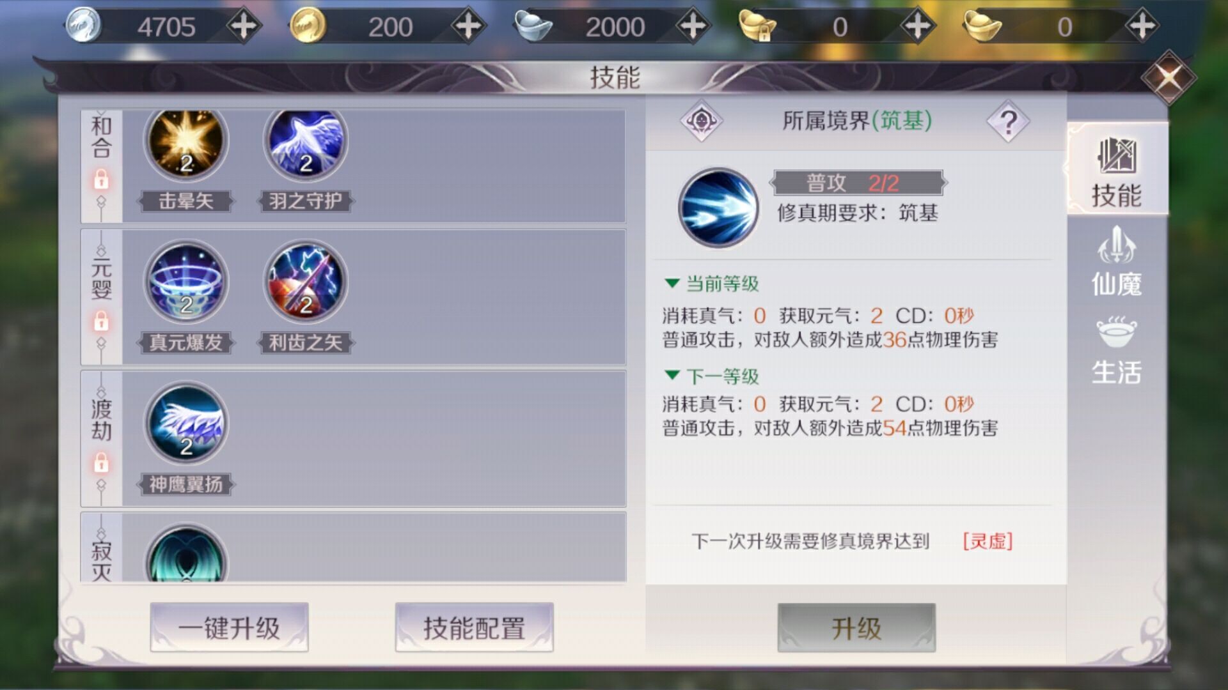The height and width of the screenshot is (690, 1228).
Task: Tap the lock icon under 和合 tier
Action: pos(101,180)
